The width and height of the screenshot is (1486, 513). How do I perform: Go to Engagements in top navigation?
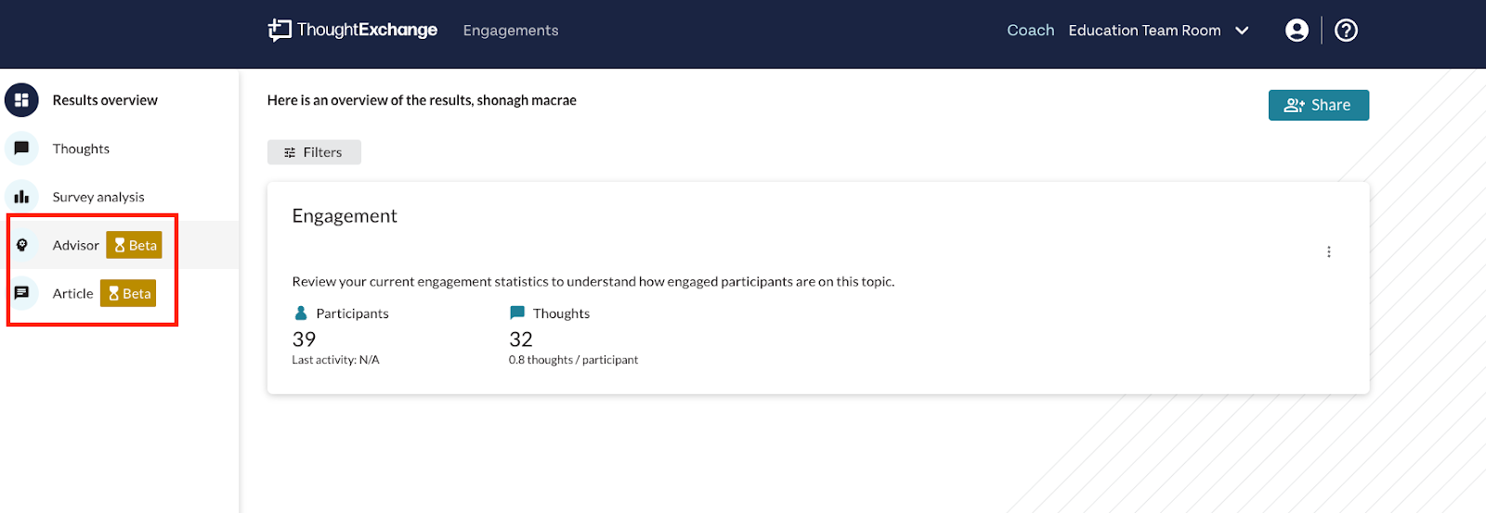pyautogui.click(x=511, y=31)
